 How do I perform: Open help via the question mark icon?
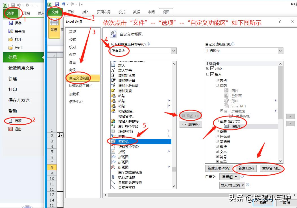279,21
